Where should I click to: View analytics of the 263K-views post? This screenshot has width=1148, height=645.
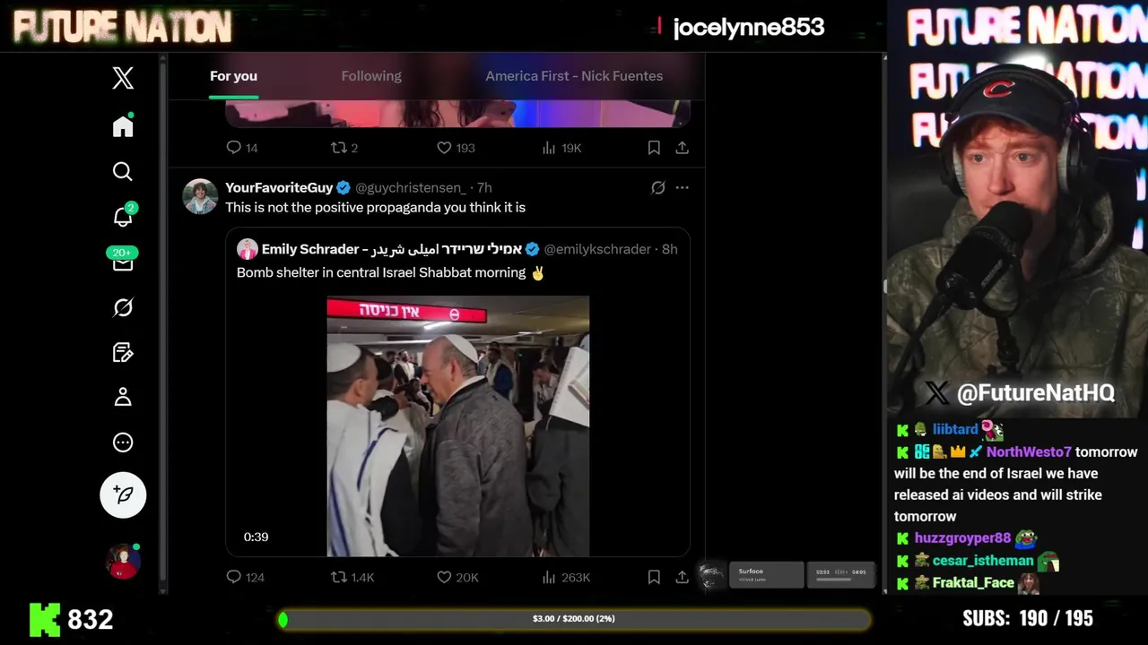[565, 578]
